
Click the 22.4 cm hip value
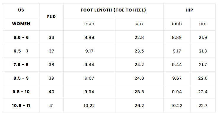tap(203, 92)
